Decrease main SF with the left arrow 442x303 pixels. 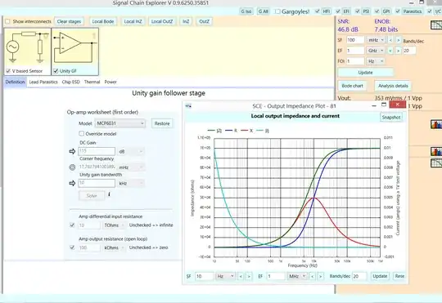tap(390, 40)
